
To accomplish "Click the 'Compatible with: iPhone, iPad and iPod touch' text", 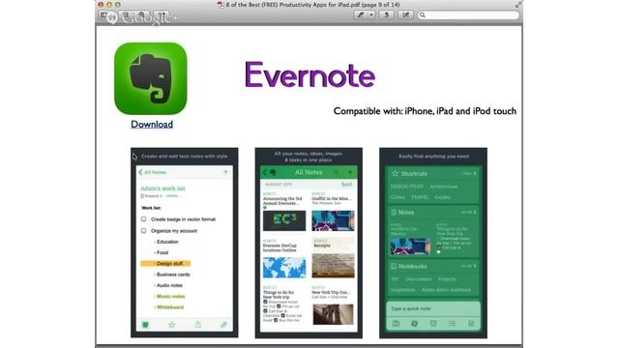I will 425,111.
